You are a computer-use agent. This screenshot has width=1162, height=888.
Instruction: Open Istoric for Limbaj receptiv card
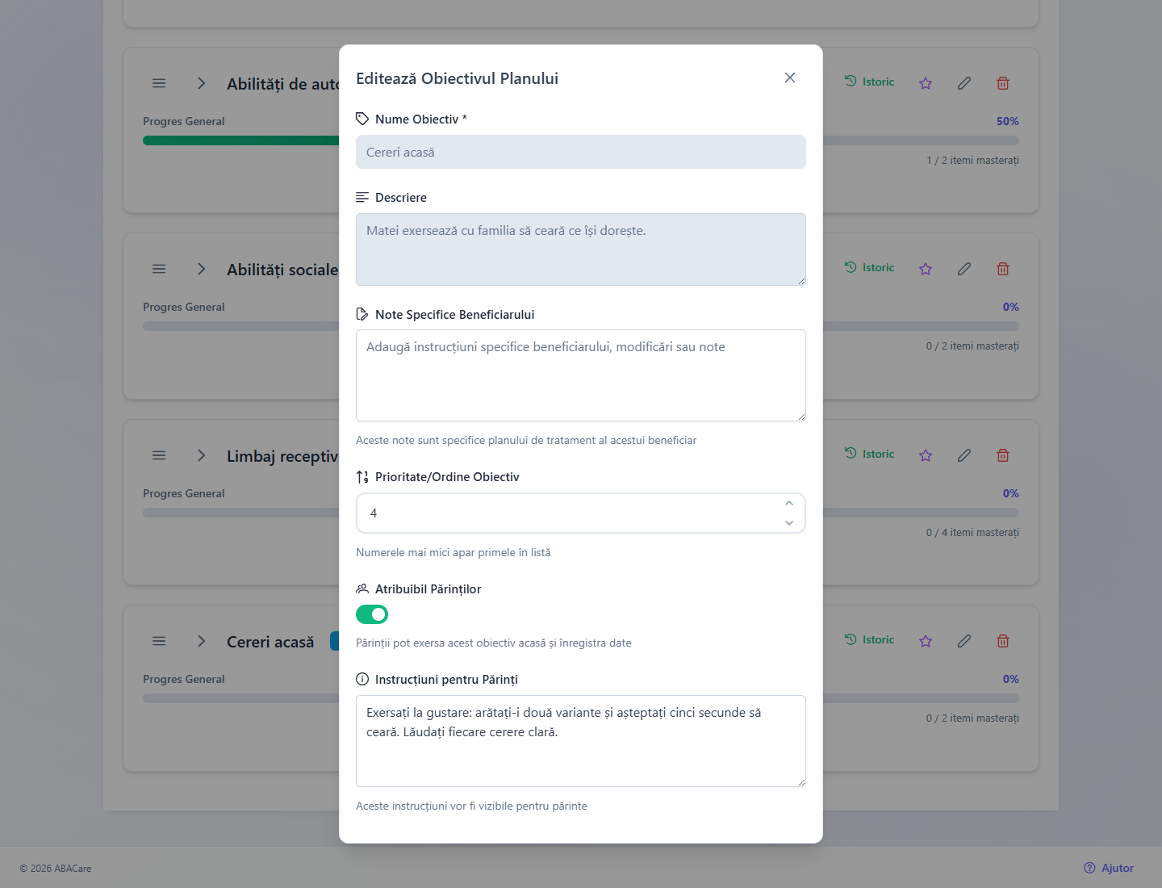click(869, 454)
